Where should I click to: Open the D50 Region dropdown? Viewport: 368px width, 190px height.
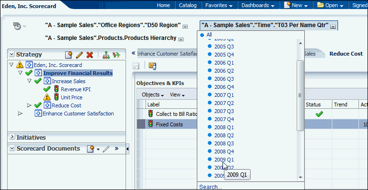coord(185,27)
